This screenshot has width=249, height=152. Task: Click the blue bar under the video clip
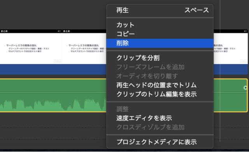click(53, 69)
